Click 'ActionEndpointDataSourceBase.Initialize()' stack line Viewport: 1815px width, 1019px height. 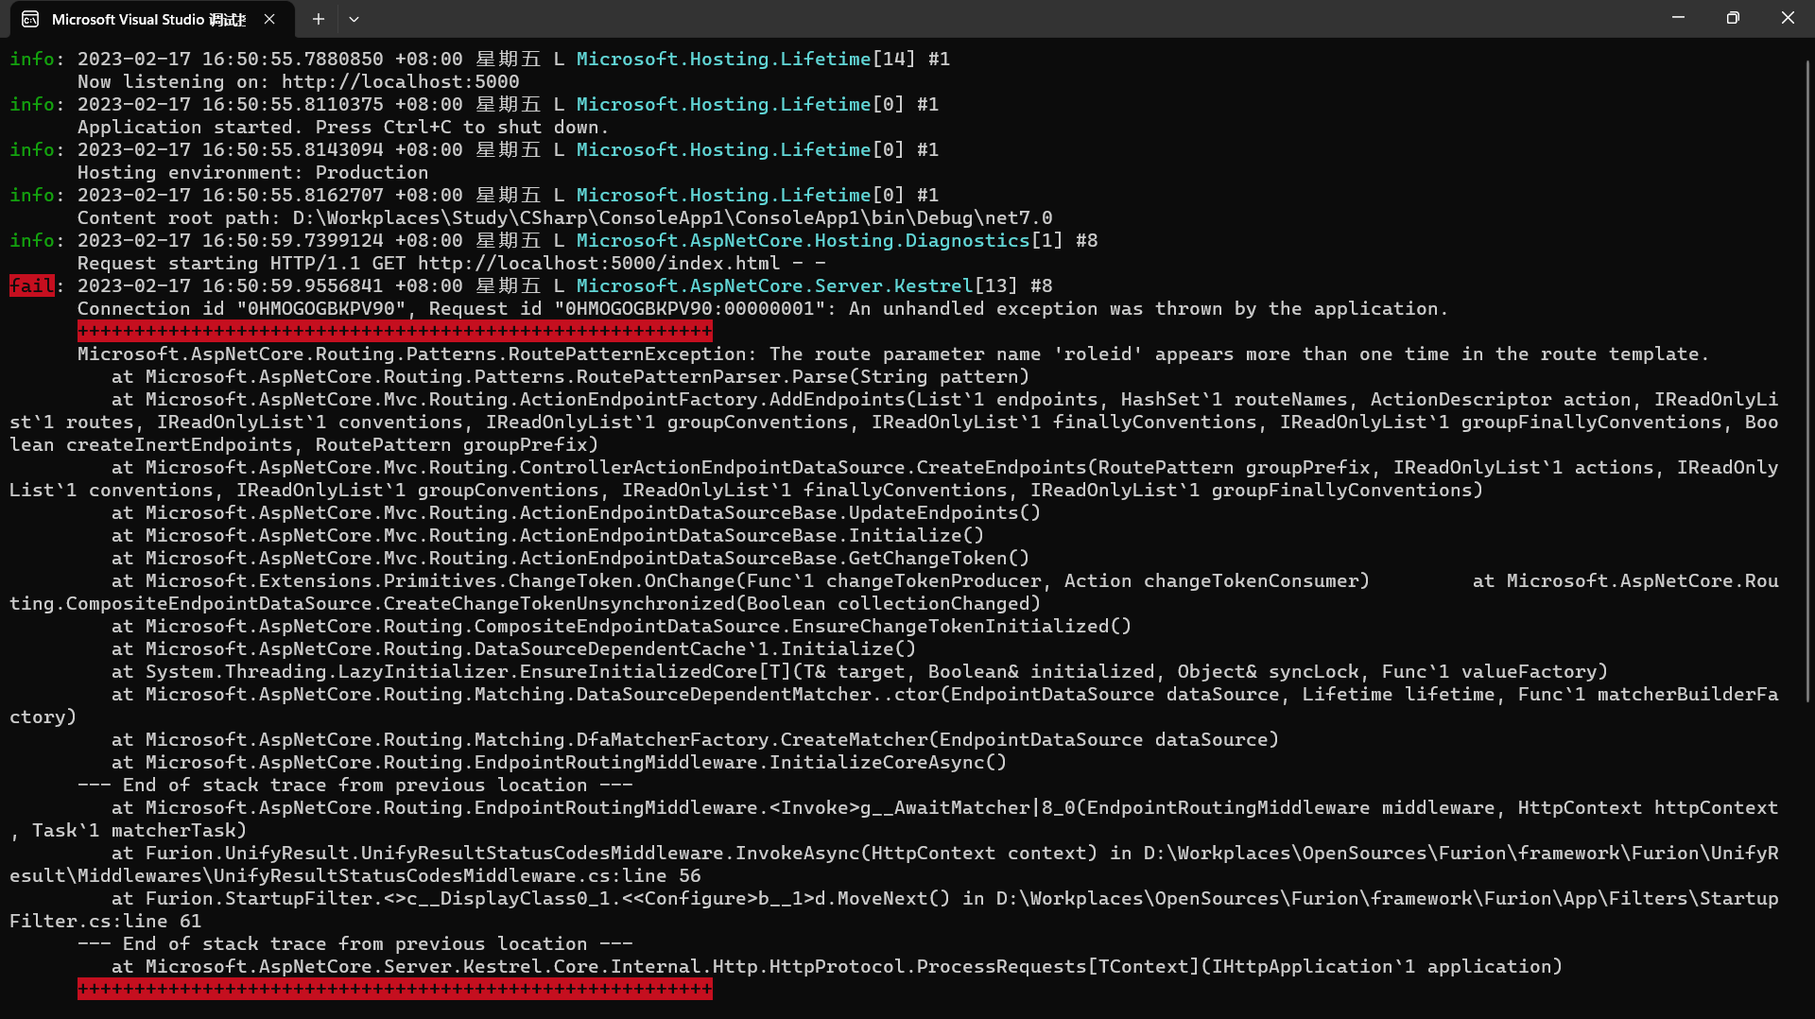click(547, 535)
